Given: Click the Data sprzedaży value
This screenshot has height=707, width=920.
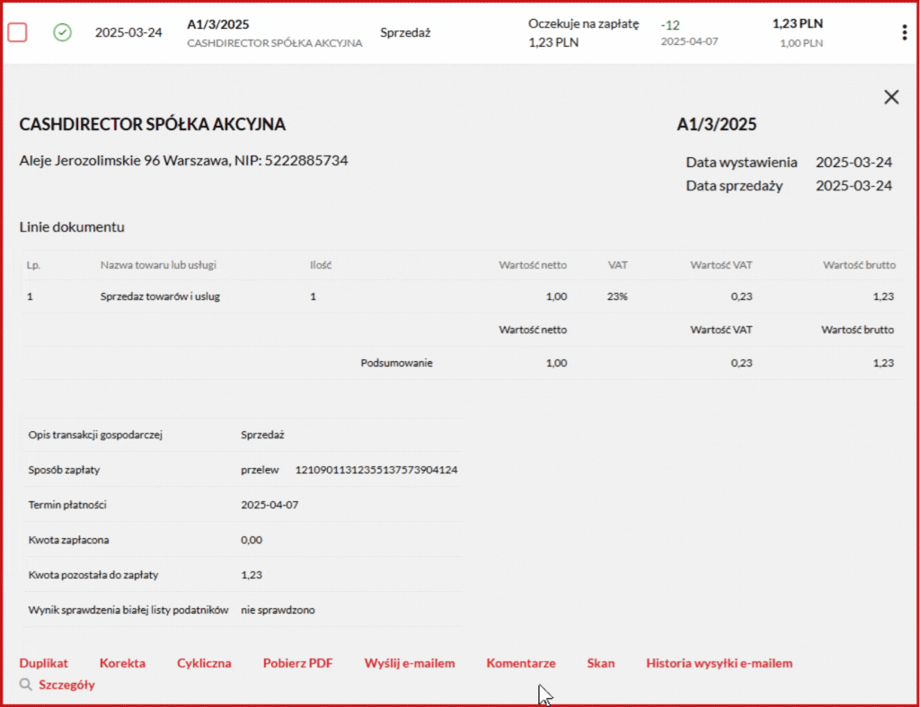Looking at the screenshot, I should coord(854,185).
